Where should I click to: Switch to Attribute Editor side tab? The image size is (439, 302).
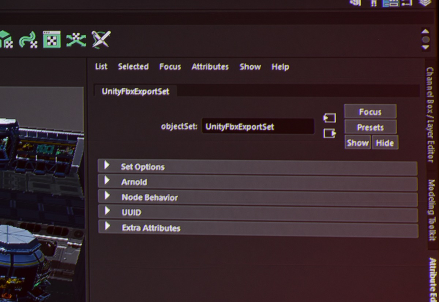coord(433,280)
